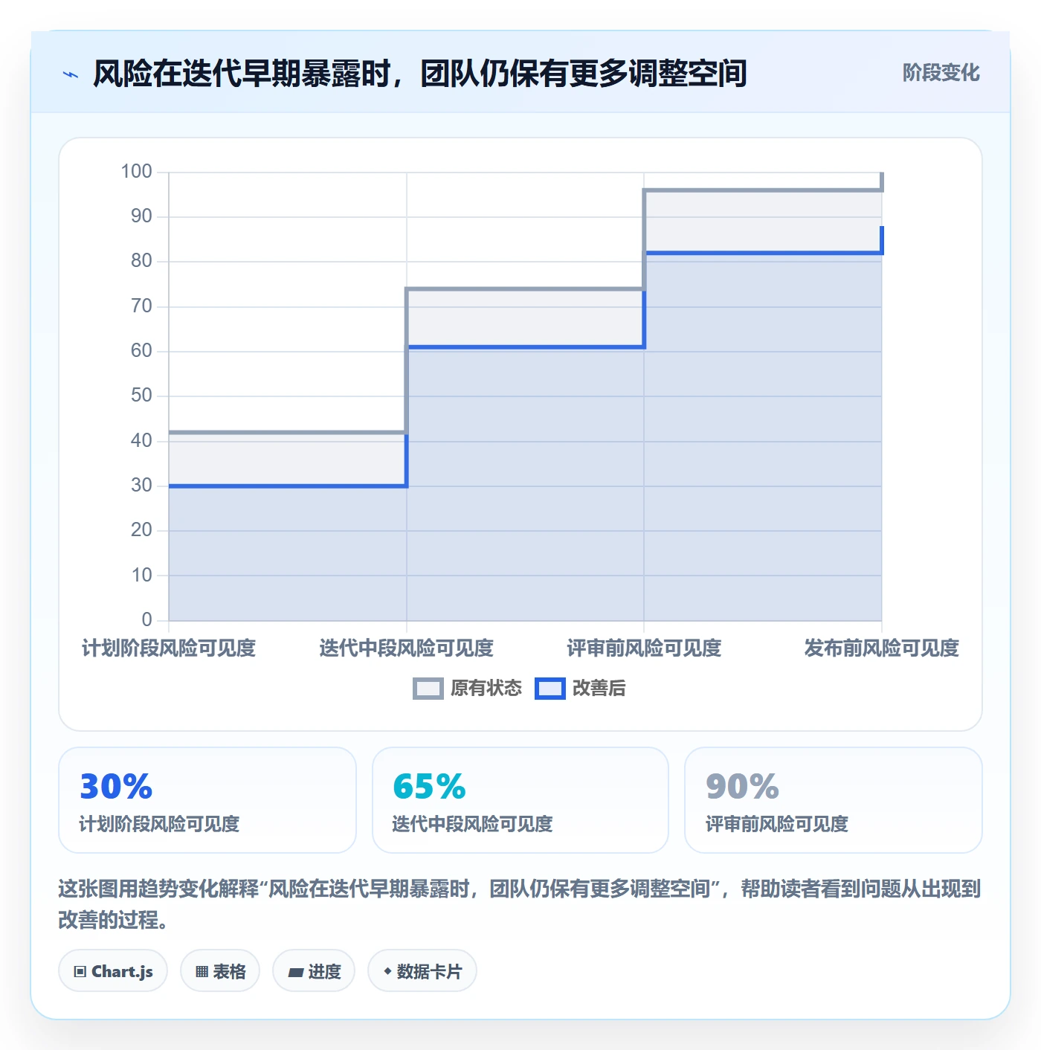The height and width of the screenshot is (1050, 1041).
Task: Click the chart title 风险在迭代早期暴露时
Action: pos(419,74)
